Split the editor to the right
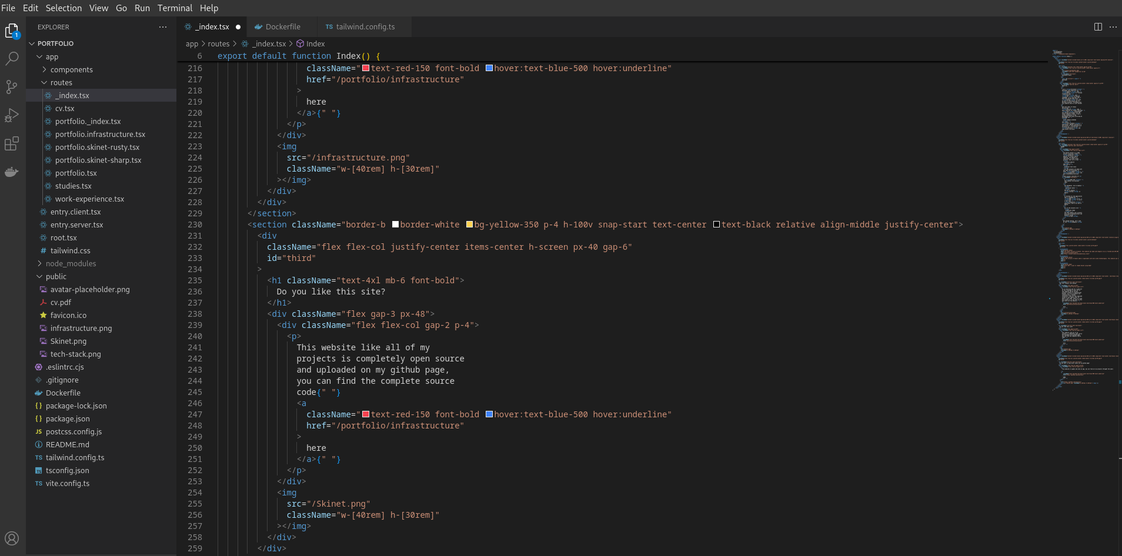This screenshot has height=556, width=1122. pos(1097,27)
